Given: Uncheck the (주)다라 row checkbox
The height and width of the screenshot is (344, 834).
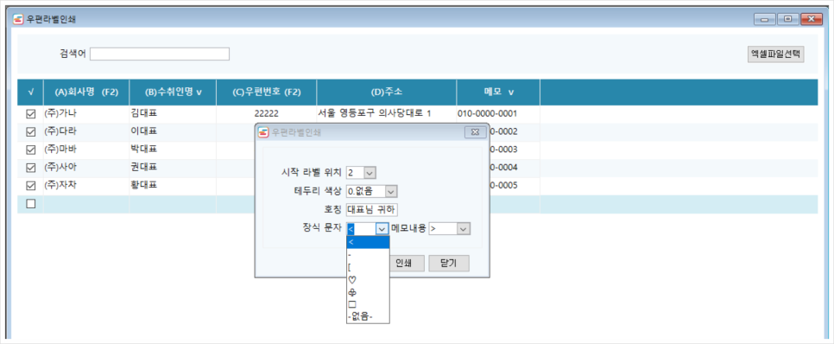Looking at the screenshot, I should [31, 132].
